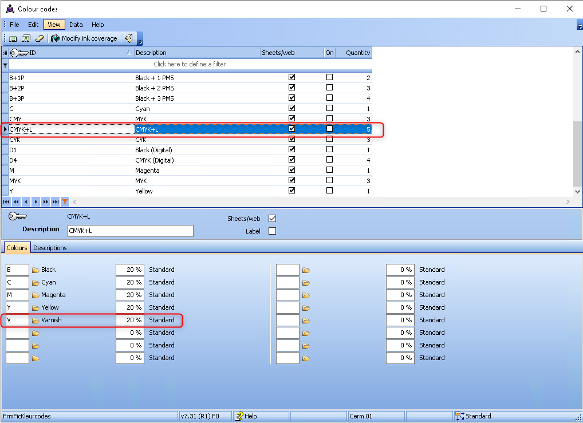Click the Black coverage field showing 20 %
Image resolution: width=583 pixels, height=423 pixels.
[x=130, y=270]
